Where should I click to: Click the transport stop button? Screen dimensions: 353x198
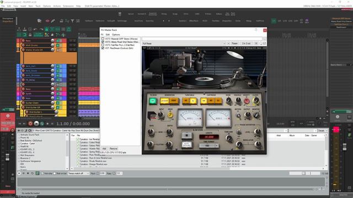coord(47,124)
